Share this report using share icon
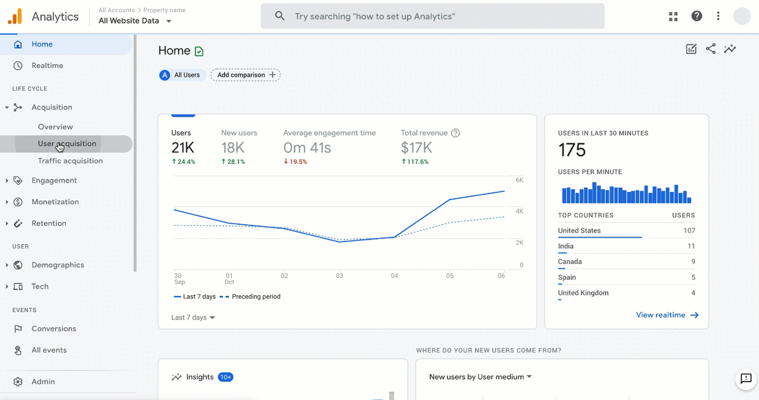759x400 pixels. coord(710,49)
